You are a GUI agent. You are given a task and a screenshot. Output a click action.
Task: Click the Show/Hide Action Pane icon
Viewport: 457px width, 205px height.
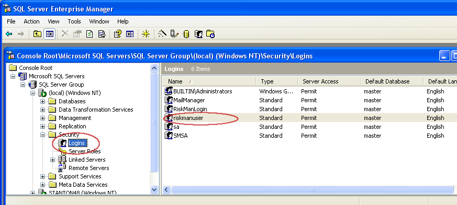coord(130,34)
